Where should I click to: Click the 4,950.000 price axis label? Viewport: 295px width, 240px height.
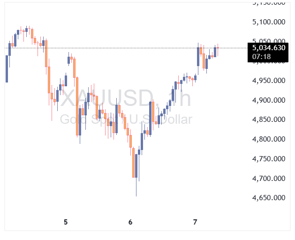pyautogui.click(x=268, y=81)
